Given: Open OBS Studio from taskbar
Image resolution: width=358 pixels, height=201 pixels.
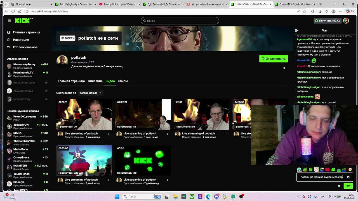Looking at the screenshot, I should [x=241, y=197].
